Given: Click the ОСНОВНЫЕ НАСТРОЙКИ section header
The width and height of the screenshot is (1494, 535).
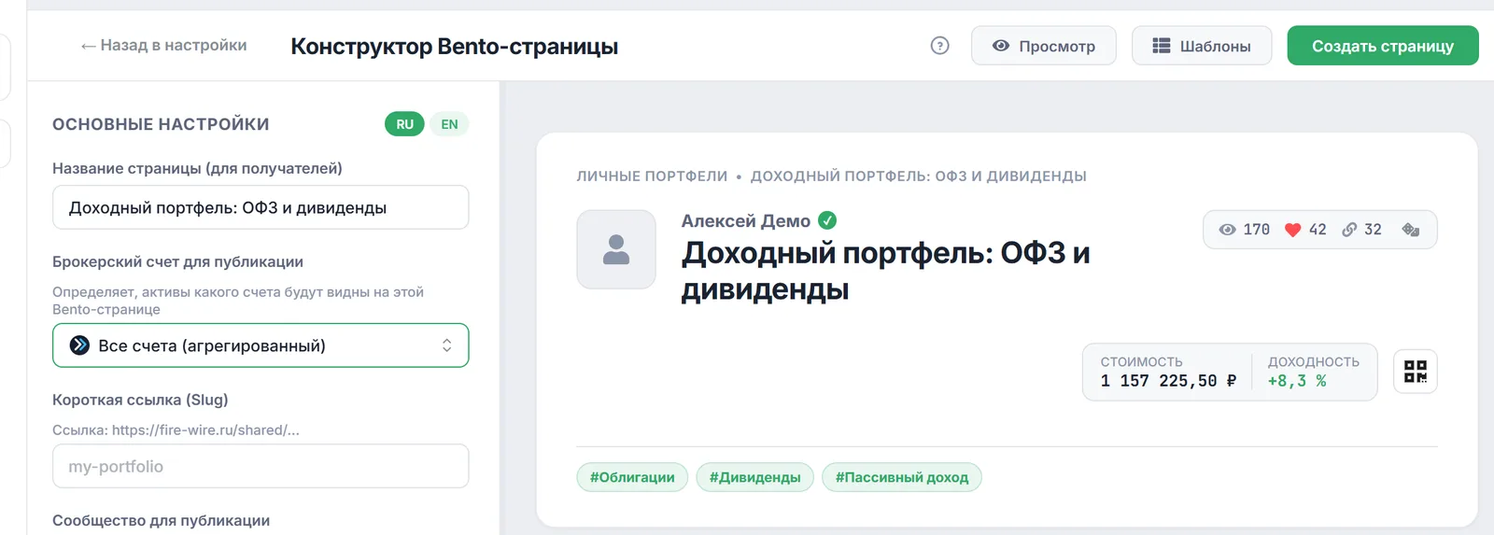Looking at the screenshot, I should pos(161,124).
